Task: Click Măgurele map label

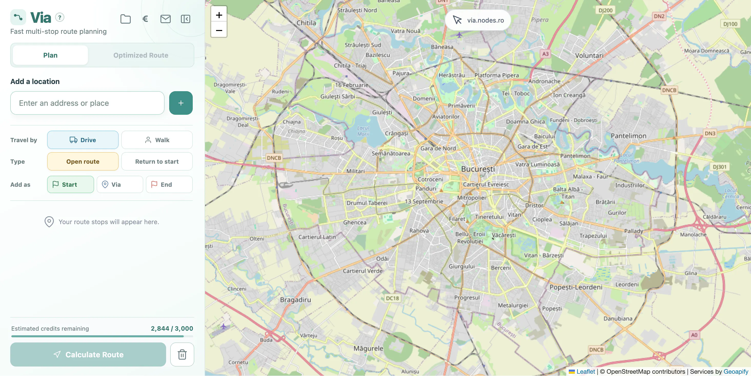Action: 368,348
